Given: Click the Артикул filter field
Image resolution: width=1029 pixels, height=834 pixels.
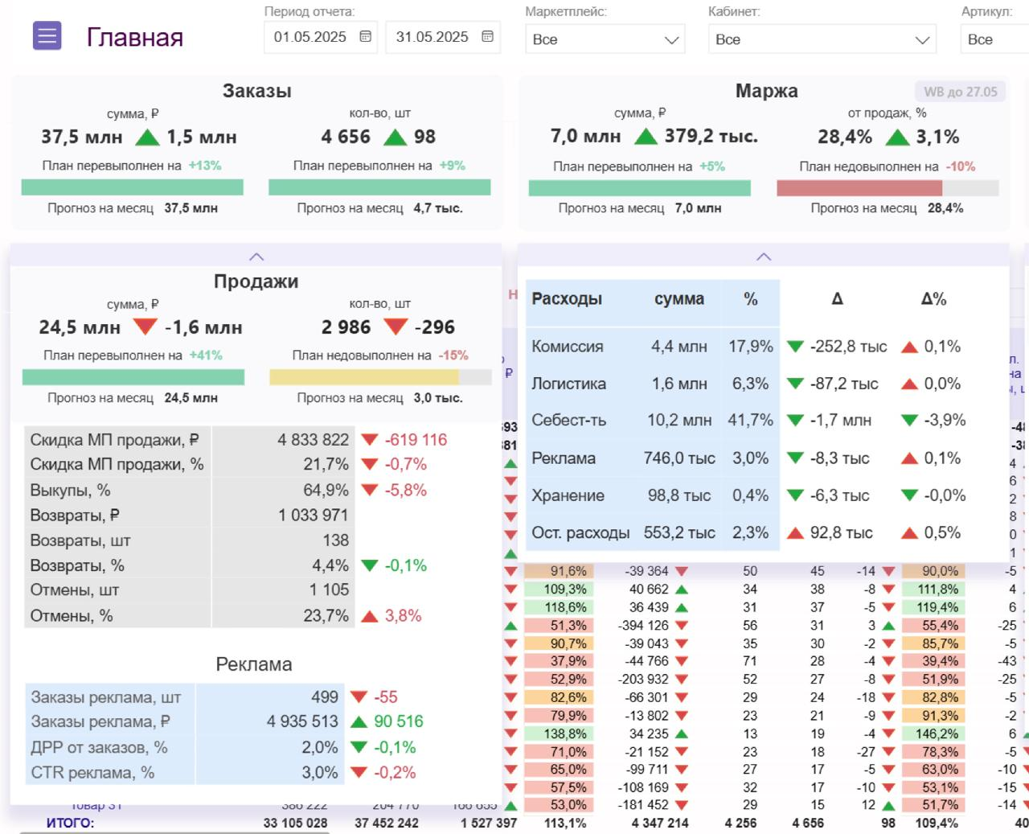Looking at the screenshot, I should pyautogui.click(x=997, y=39).
